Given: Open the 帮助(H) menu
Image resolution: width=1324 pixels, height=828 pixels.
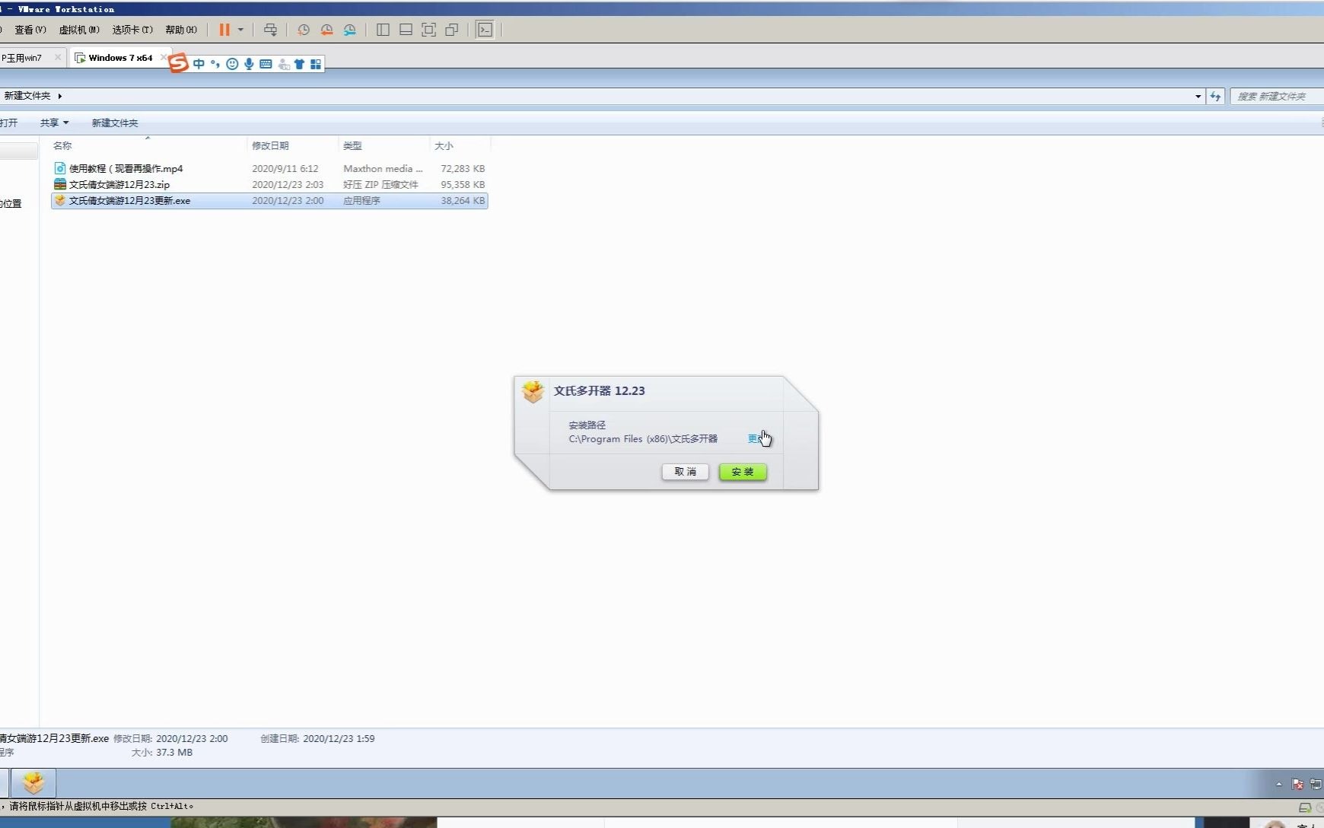Looking at the screenshot, I should click(181, 30).
